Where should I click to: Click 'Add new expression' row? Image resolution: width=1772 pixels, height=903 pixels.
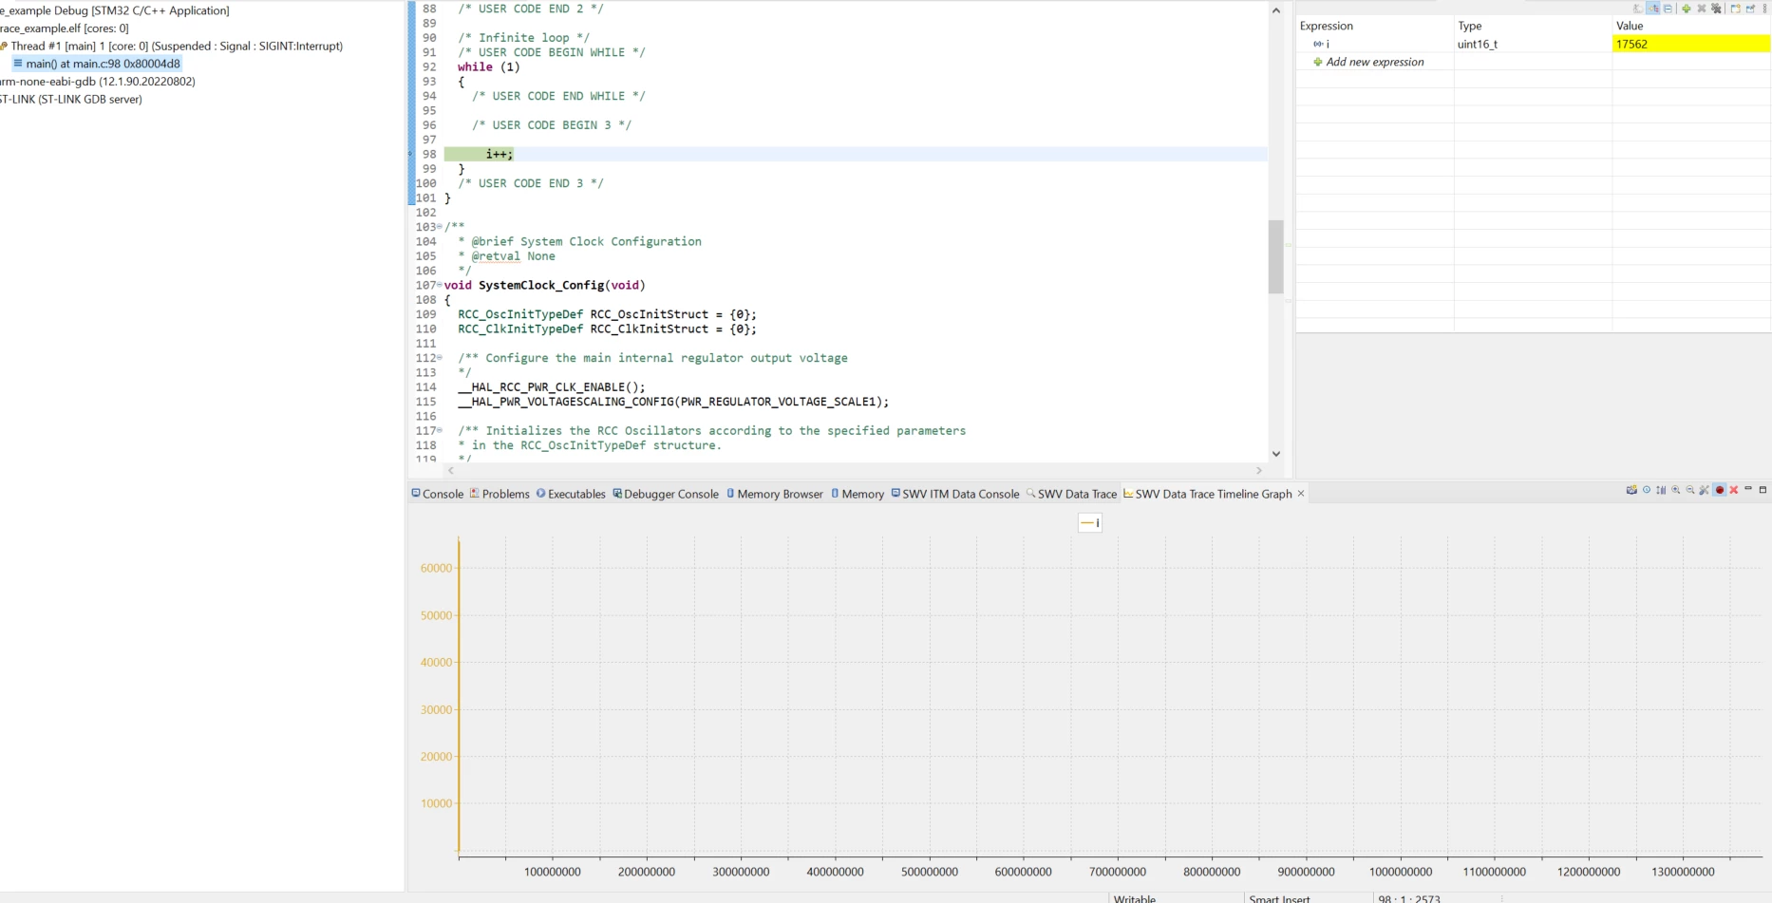click(1374, 62)
